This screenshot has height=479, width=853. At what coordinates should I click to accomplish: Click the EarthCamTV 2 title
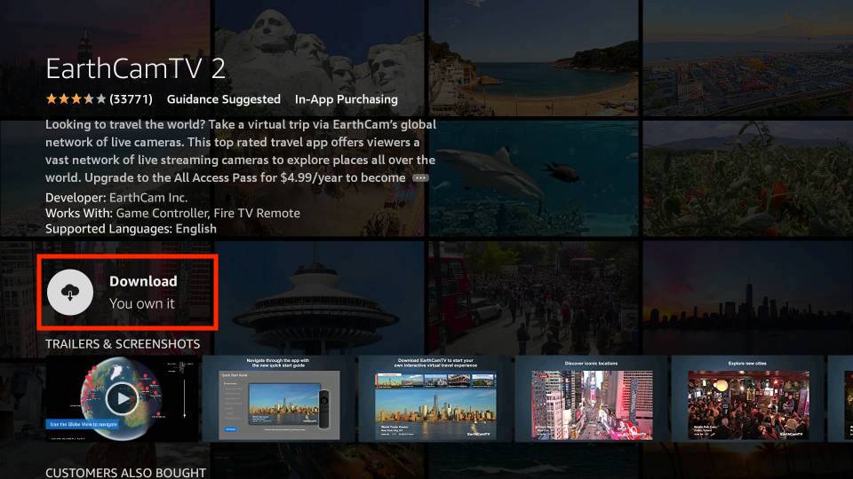(135, 69)
